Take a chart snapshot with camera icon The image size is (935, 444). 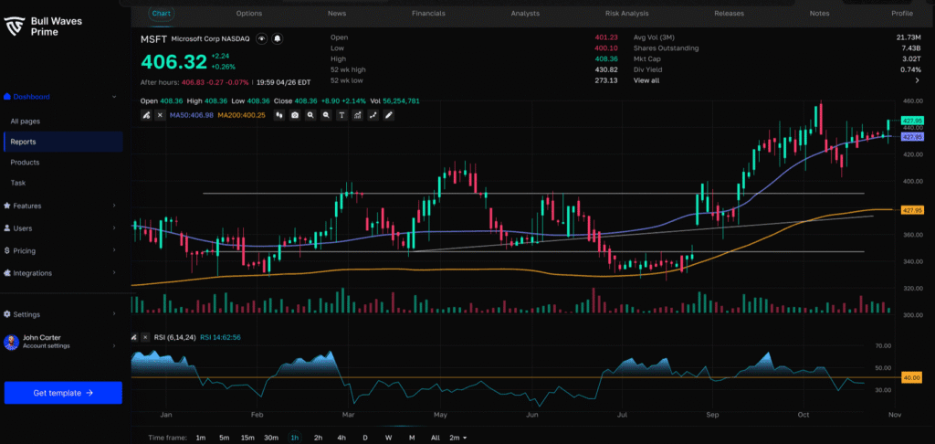point(295,115)
